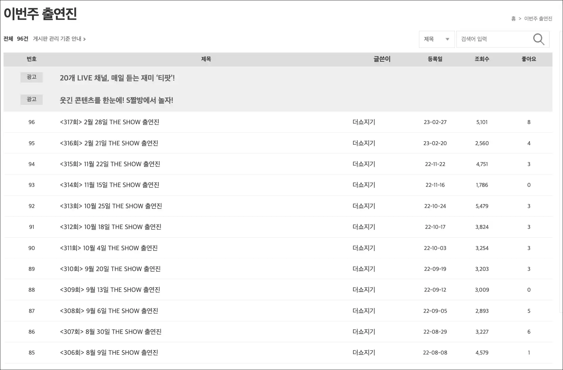This screenshot has width=563, height=370.
Task: Select date 22-10-03
Action: (x=435, y=248)
